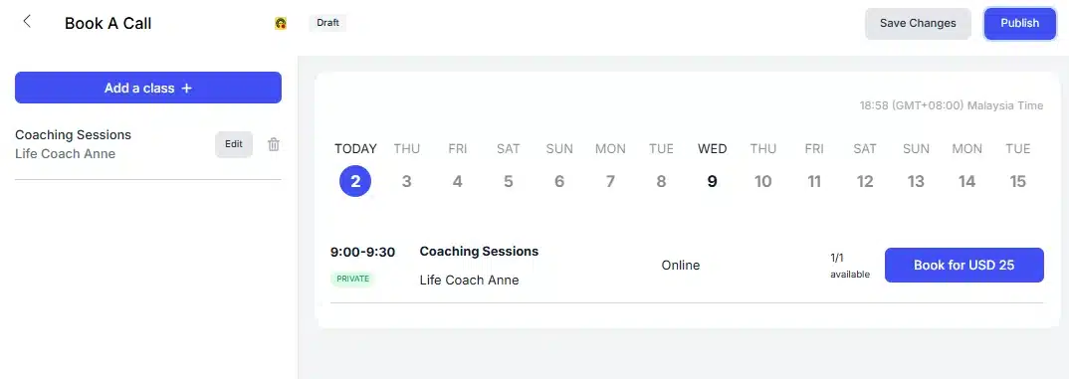1069x379 pixels.
Task: Add a class with the plus button
Action: tap(148, 88)
